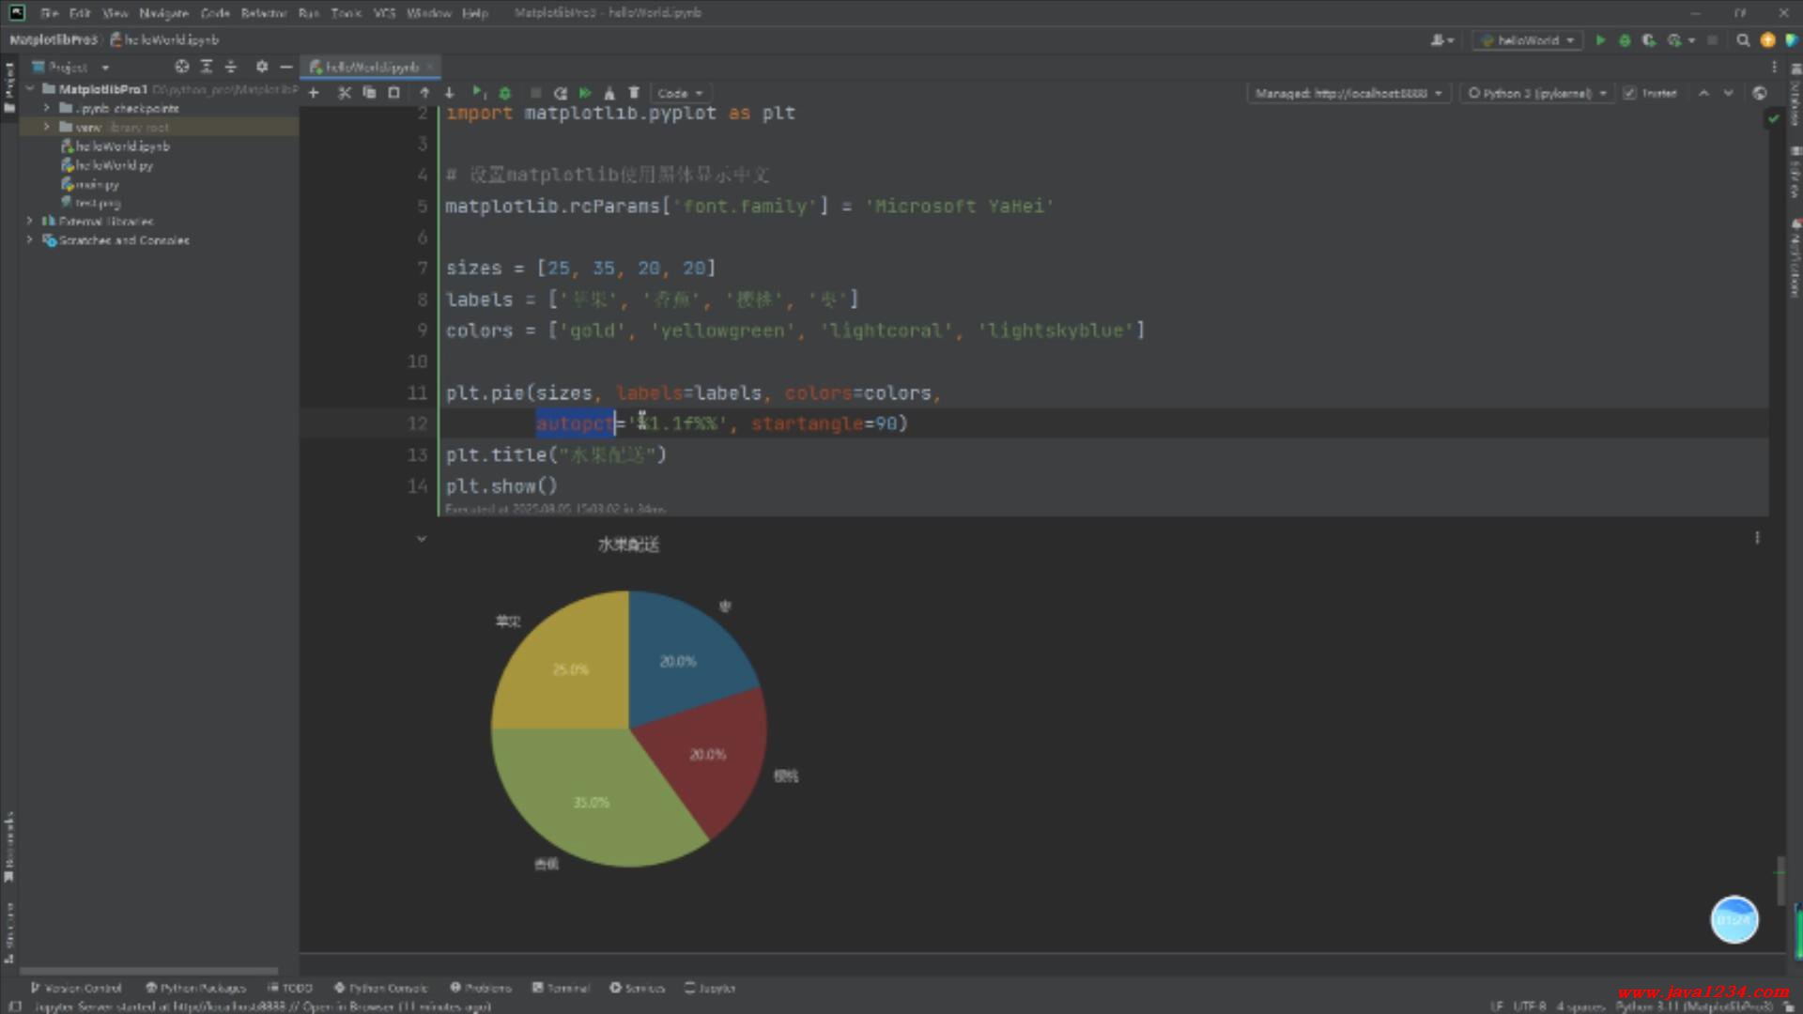Click the Search Everywhere magnifier icon

click(x=1743, y=40)
